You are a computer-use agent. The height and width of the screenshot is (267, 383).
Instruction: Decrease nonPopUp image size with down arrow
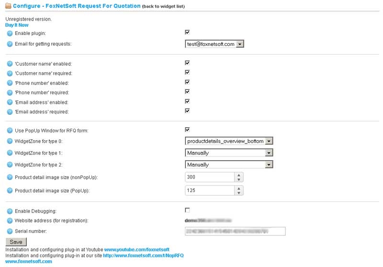(x=239, y=179)
